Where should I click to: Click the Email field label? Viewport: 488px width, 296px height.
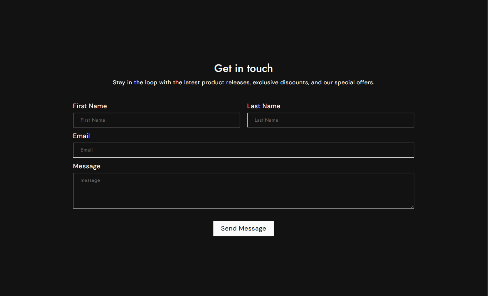(x=81, y=136)
